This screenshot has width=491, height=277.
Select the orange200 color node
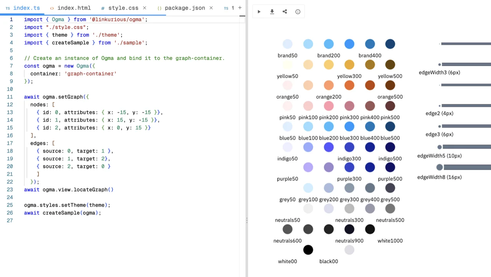pos(329,85)
